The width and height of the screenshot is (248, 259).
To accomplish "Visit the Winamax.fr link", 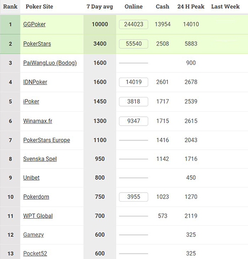I will point(38,121).
